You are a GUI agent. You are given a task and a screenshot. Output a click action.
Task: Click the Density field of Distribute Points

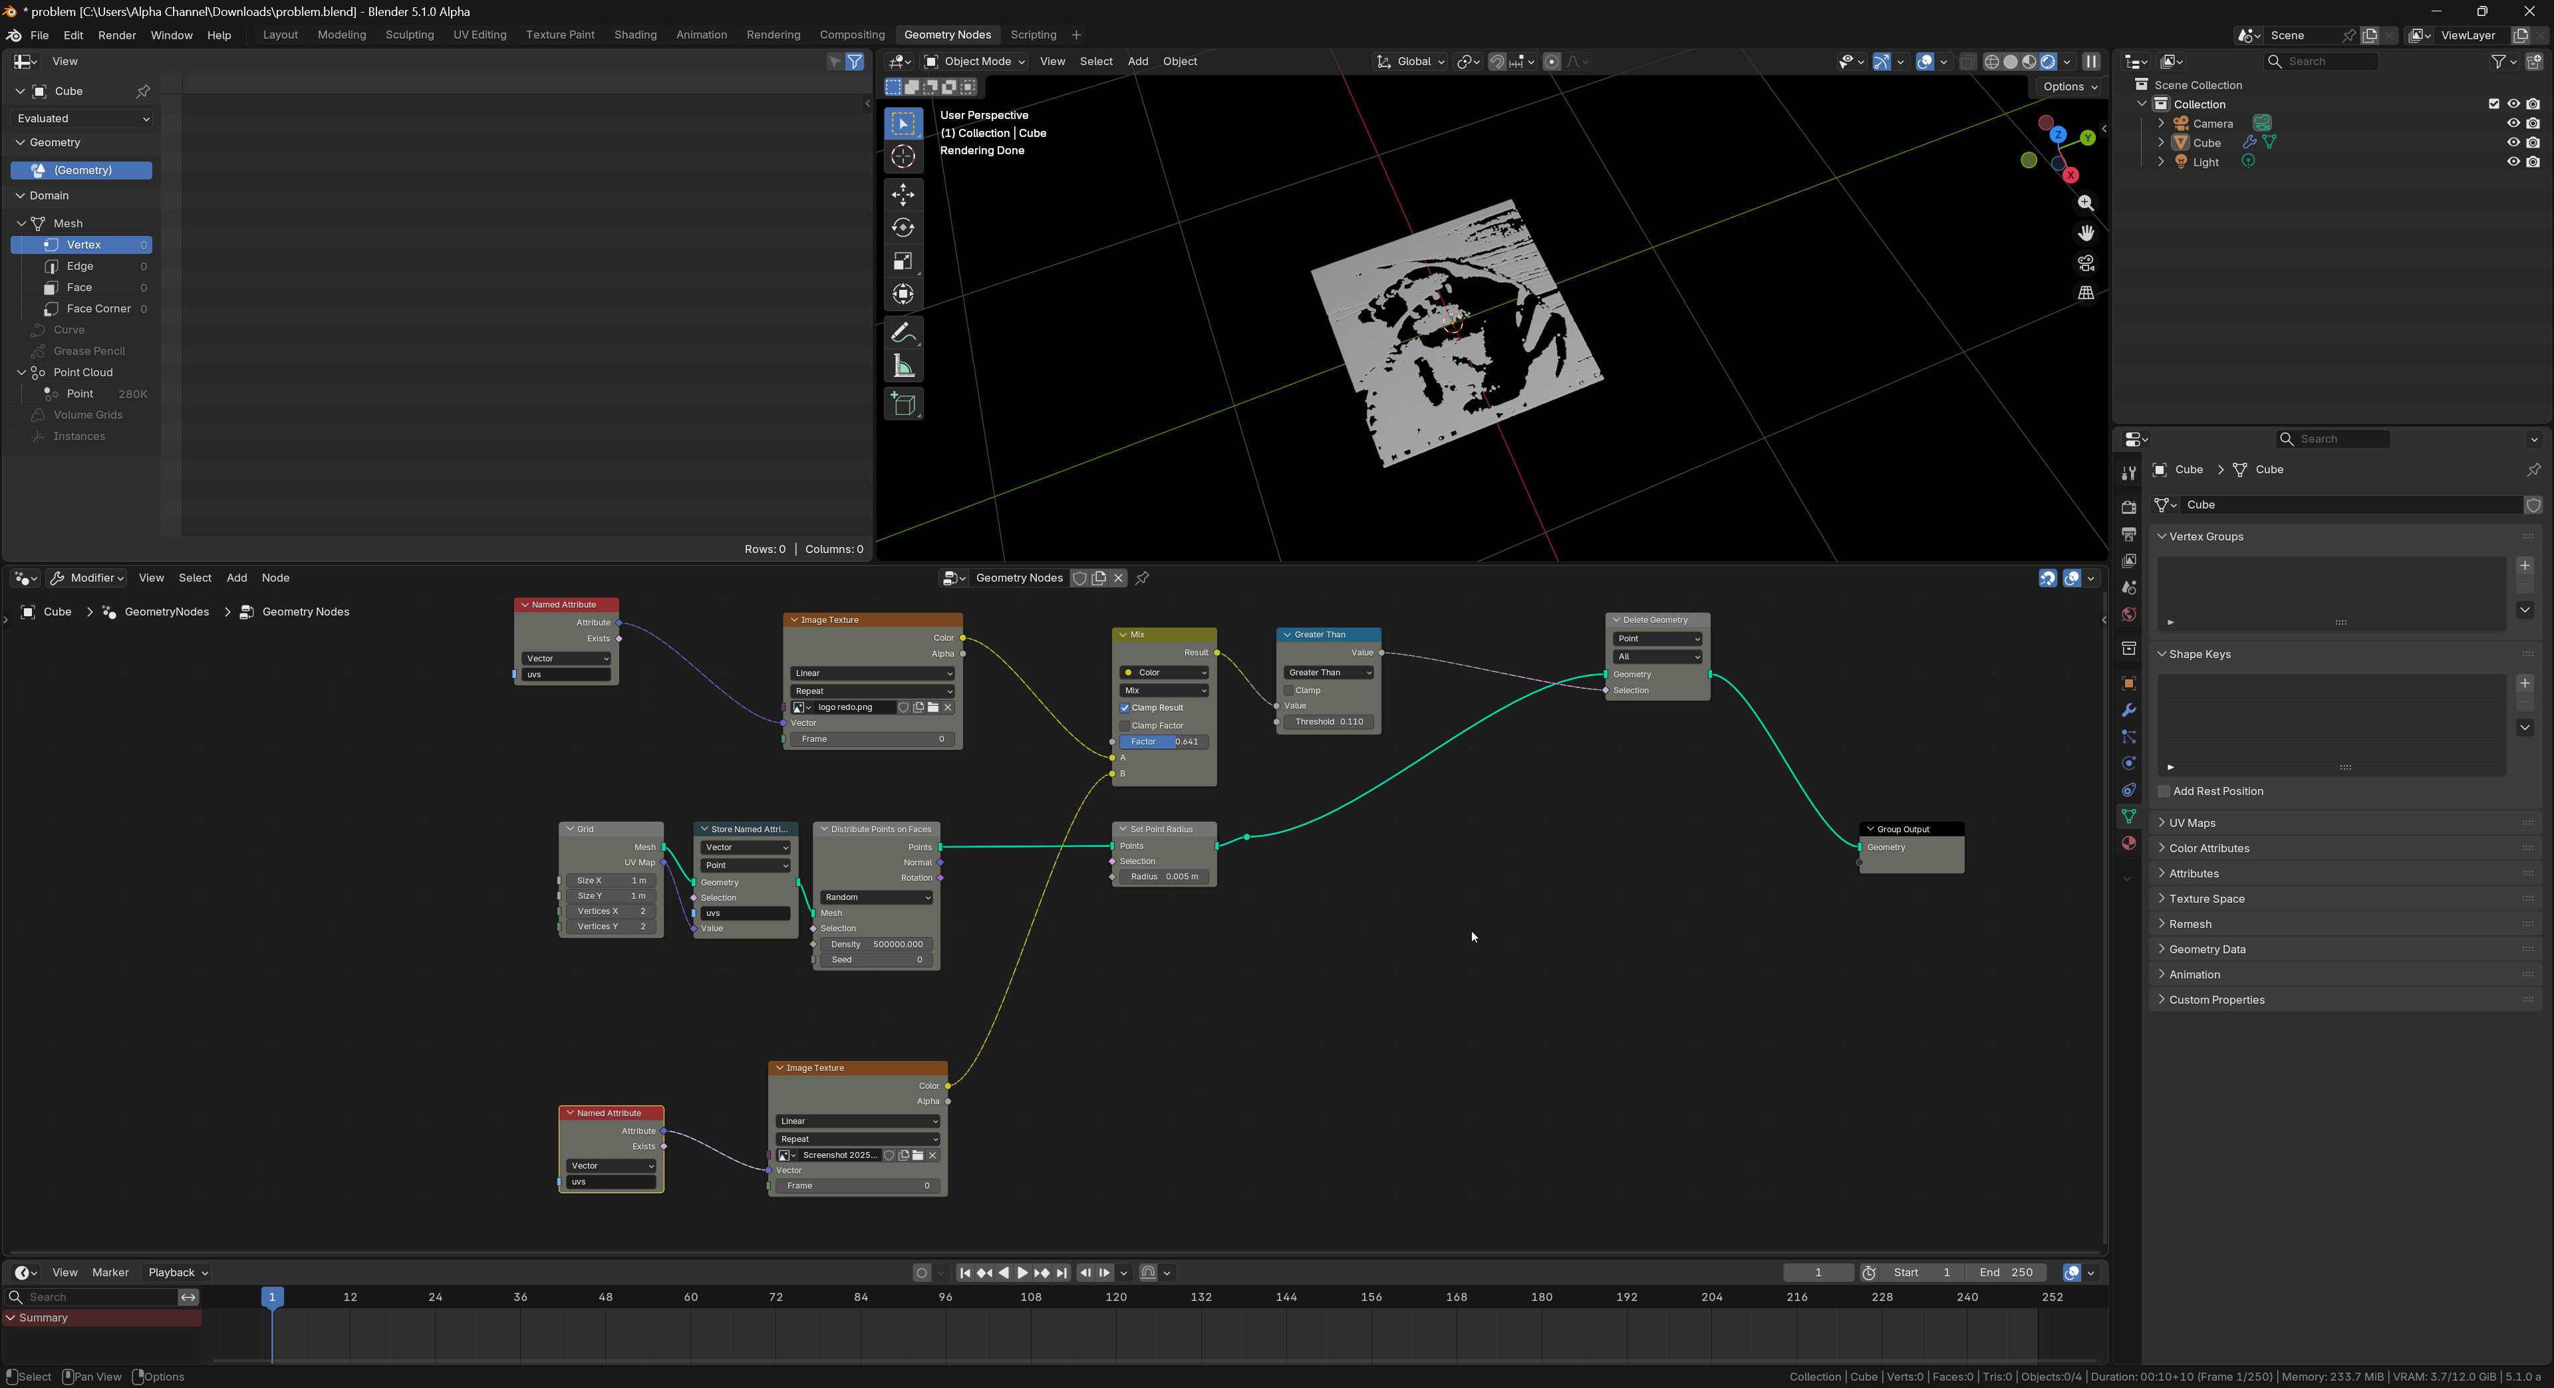pyautogui.click(x=875, y=945)
